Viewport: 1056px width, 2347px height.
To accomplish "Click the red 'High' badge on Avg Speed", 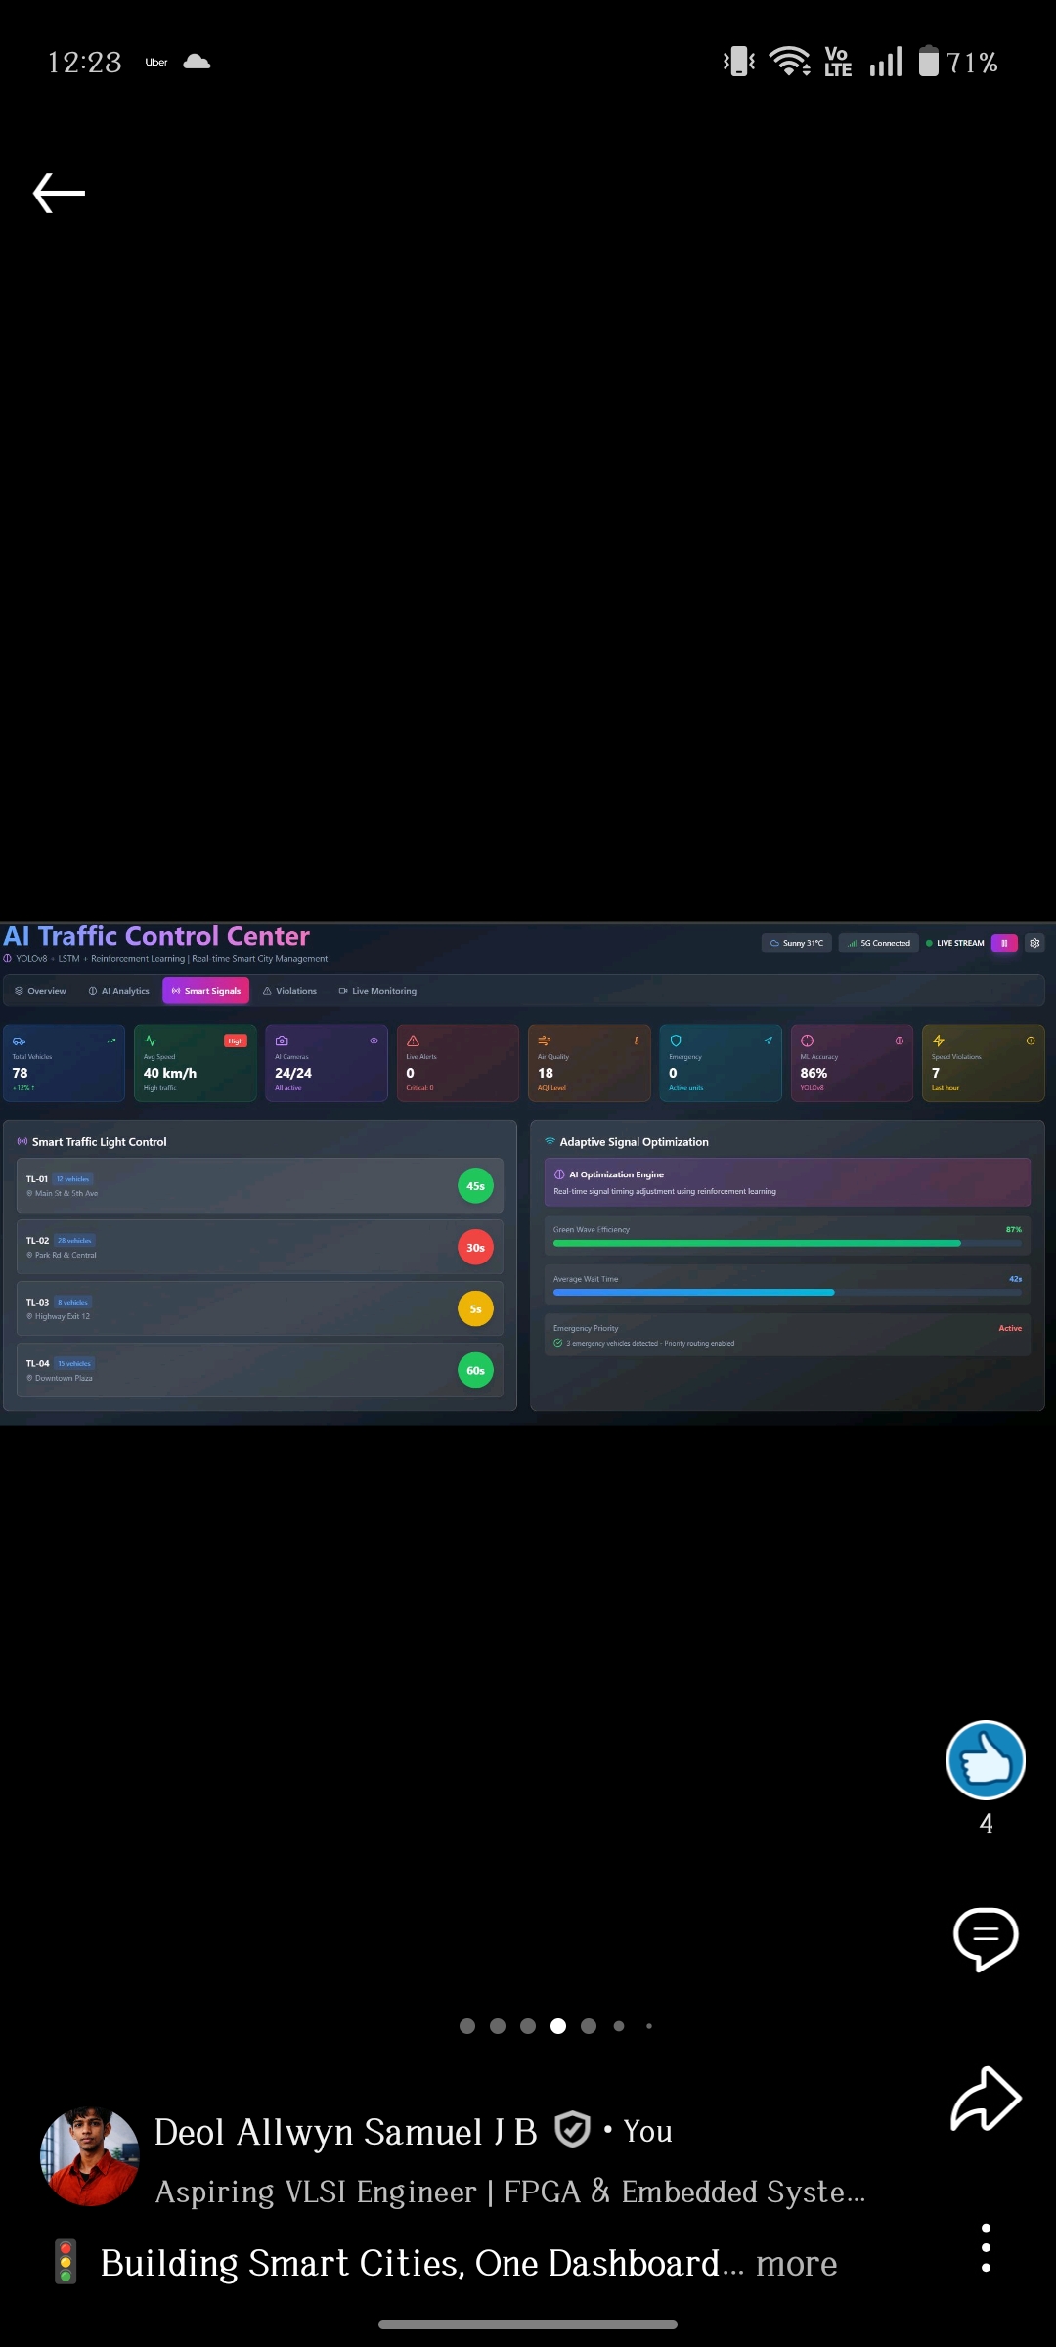I will pos(236,1041).
